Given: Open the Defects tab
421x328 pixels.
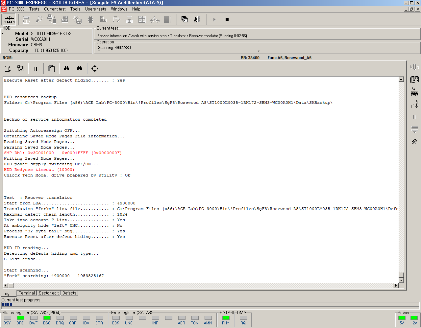Looking at the screenshot, I should click(69, 293).
